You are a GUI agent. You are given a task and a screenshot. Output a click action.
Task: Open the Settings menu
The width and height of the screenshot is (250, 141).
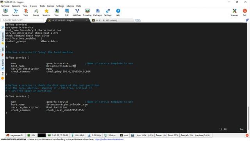tap(60, 6)
